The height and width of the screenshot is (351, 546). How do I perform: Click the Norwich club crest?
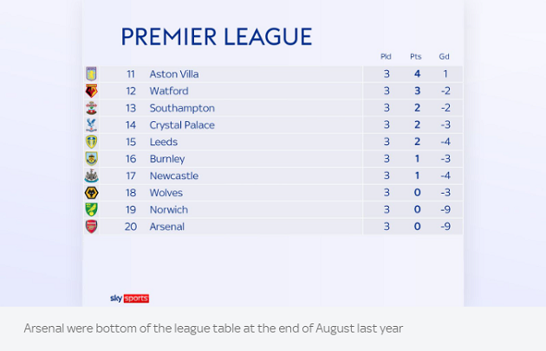coord(91,209)
